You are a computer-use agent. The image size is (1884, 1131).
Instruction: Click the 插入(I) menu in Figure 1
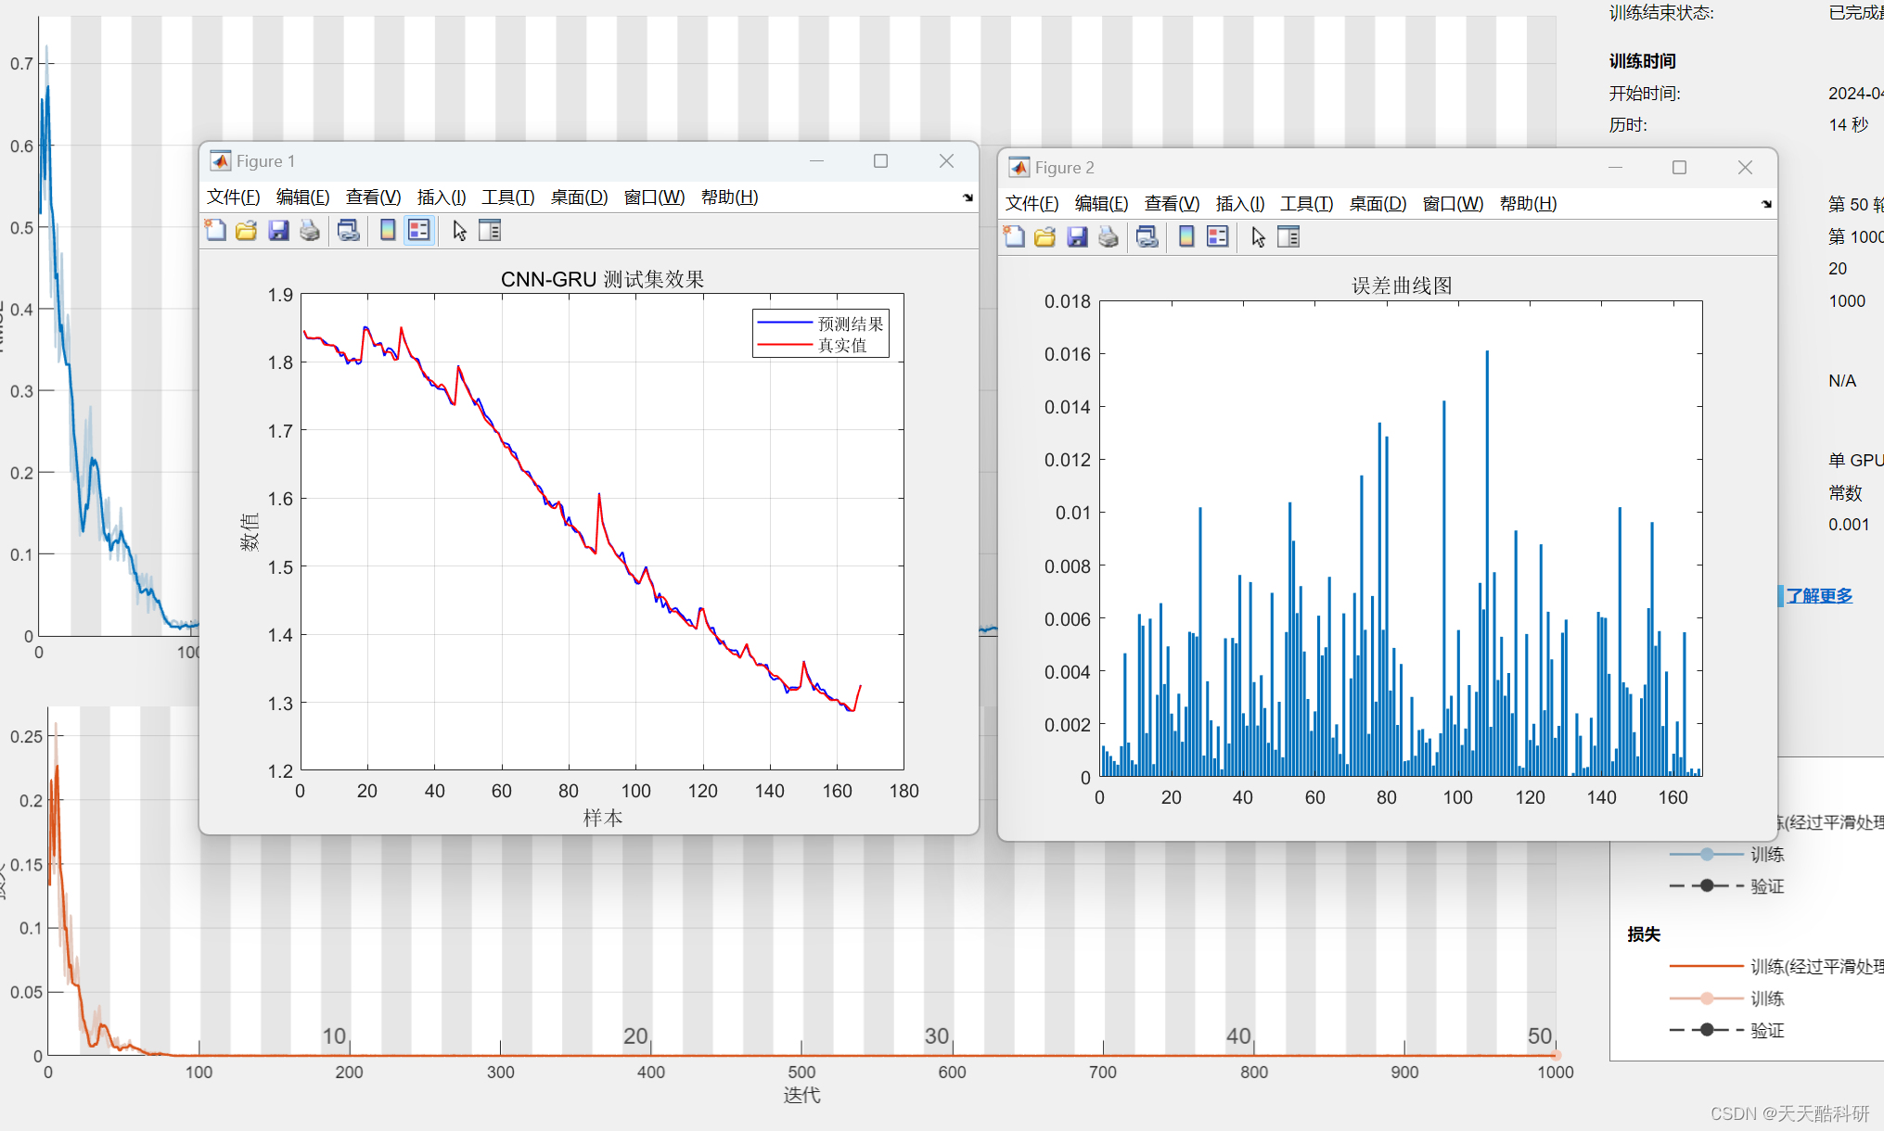pos(439,199)
